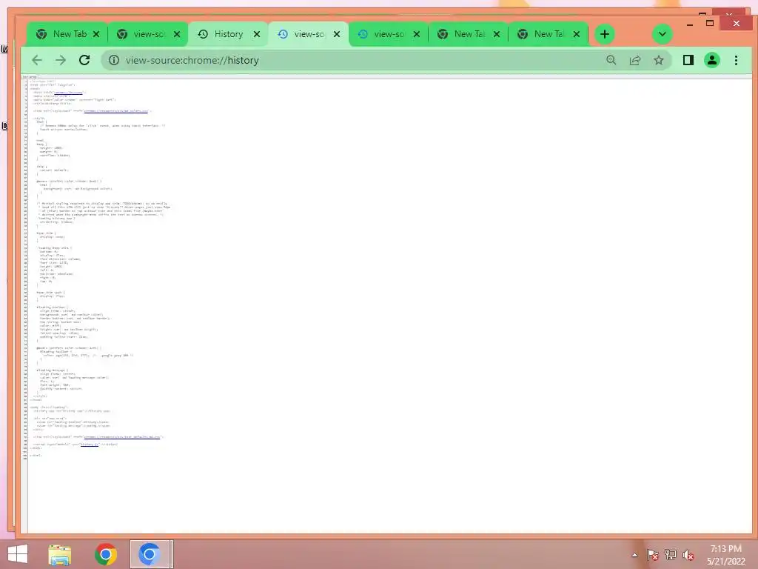The width and height of the screenshot is (758, 569).
Task: Close the last New Tab
Action: (x=576, y=34)
